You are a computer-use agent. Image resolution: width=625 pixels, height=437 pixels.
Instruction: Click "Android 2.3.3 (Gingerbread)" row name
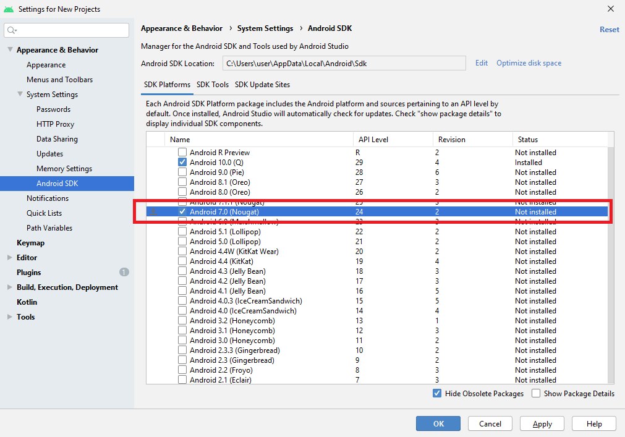click(x=235, y=350)
